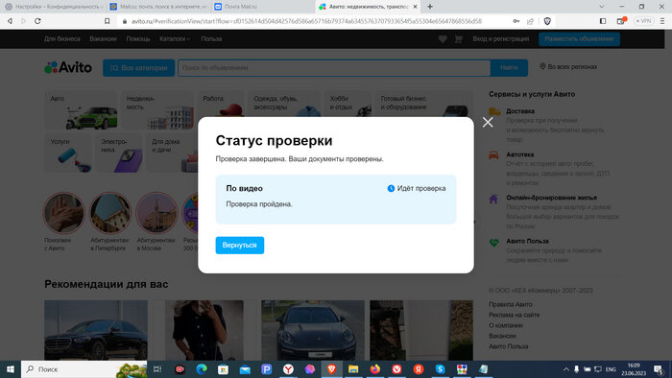Click the Avito logo
Viewport: 672px width, 378px height.
click(x=68, y=68)
